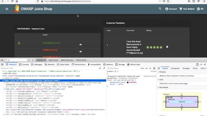
Task: Go to Your Basket
Action: click(187, 9)
